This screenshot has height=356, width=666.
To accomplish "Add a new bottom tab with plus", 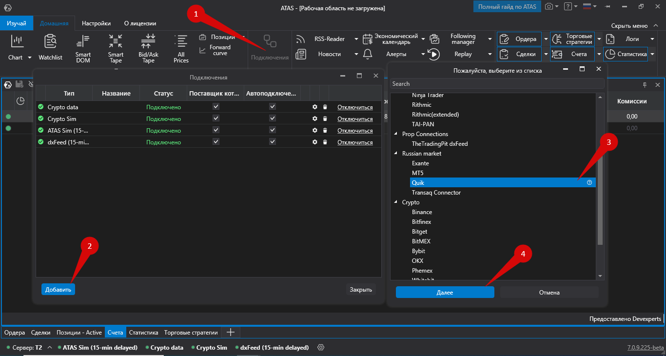I will tap(231, 333).
